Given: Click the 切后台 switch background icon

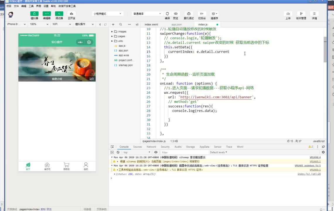Looking at the screenshot, I should click(x=202, y=14).
